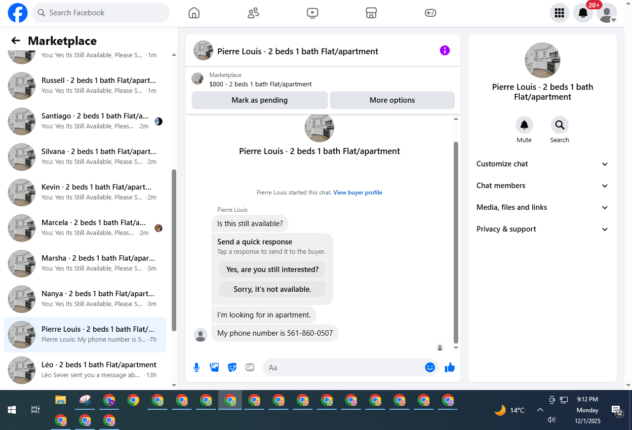This screenshot has width=632, height=430.
Task: Click the chat messages scrollbar up arrow
Action: click(456, 119)
